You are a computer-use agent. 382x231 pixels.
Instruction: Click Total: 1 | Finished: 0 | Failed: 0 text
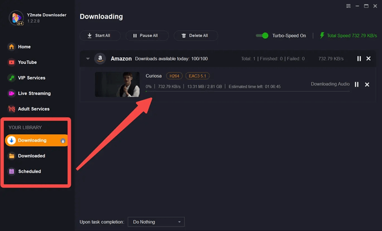pyautogui.click(x=273, y=59)
